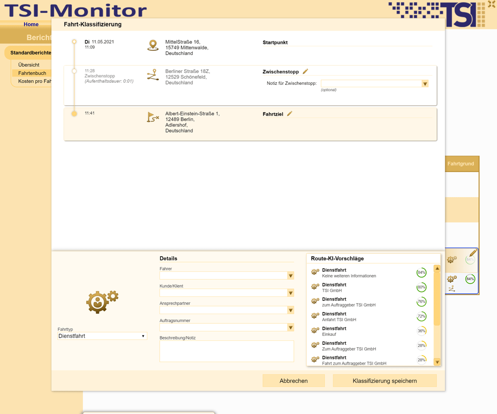
Task: Click the Zwischenstopp route waypoint icon
Action: coord(153,75)
